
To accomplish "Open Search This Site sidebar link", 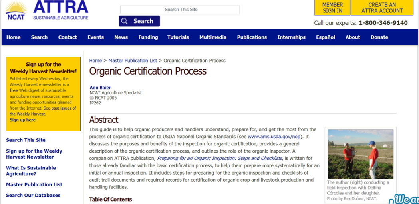I will coord(26,140).
